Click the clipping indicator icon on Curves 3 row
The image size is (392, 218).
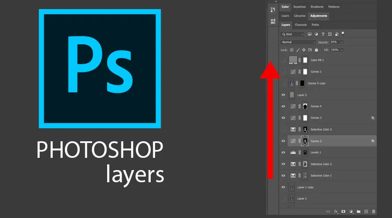pos(373,118)
